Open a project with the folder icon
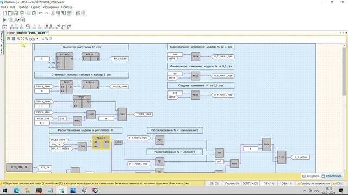Viewport: 348px width, 195px height. click(10, 13)
